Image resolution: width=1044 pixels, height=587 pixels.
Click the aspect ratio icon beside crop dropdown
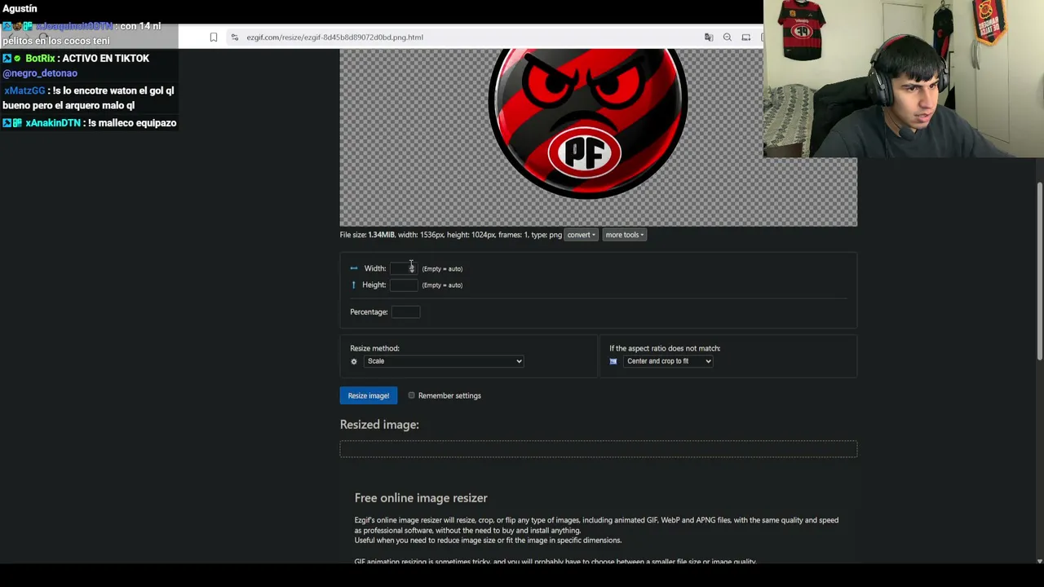pyautogui.click(x=613, y=361)
